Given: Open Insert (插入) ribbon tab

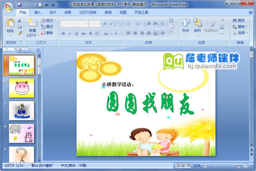Looking at the screenshot, I should coord(38,12).
